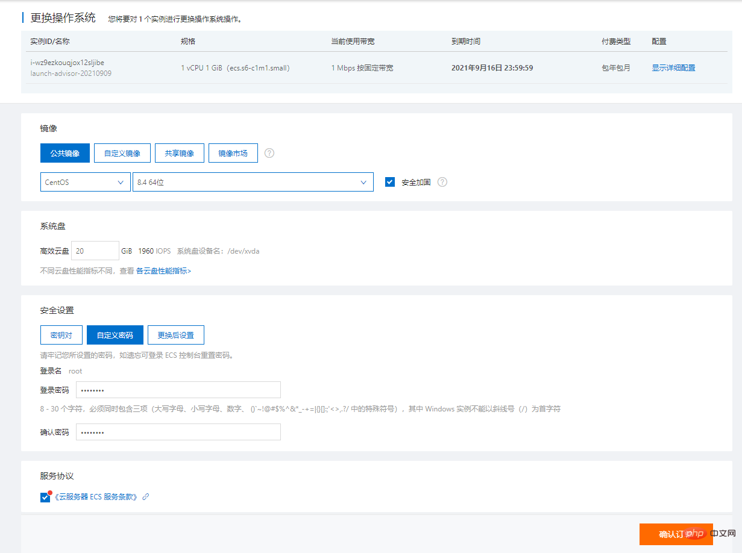Choose the 更换后设置 option

(176, 335)
